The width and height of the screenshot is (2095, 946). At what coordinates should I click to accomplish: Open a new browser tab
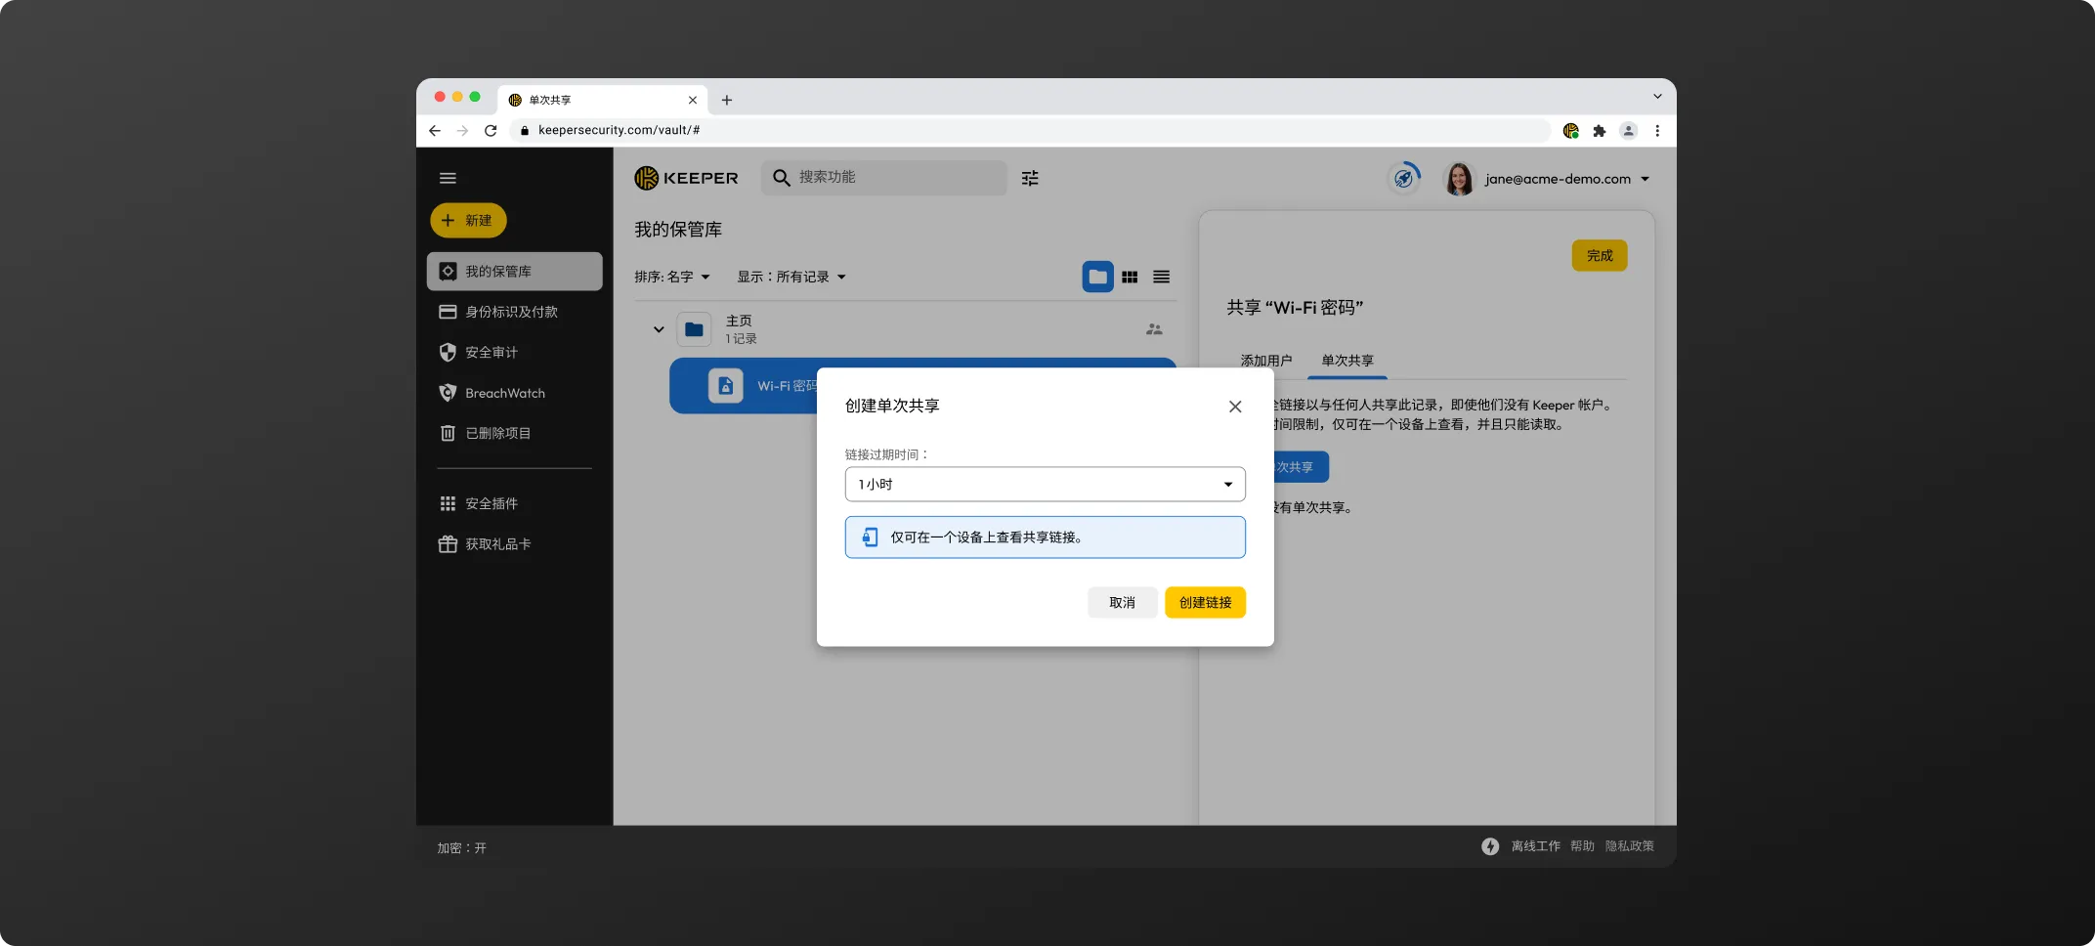[x=726, y=100]
